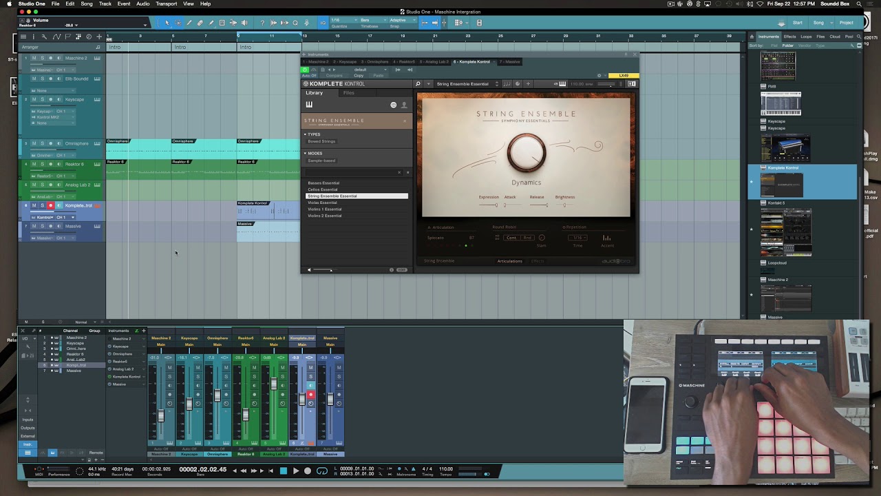Click the Remote button in the mixer console
The width and height of the screenshot is (881, 496).
coord(96,453)
